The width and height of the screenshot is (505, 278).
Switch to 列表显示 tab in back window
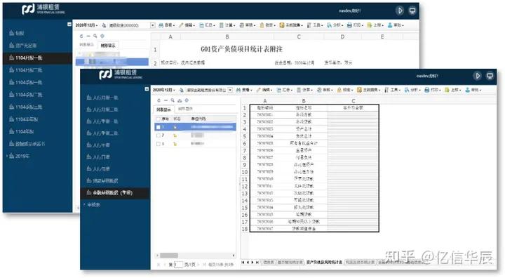click(x=86, y=45)
